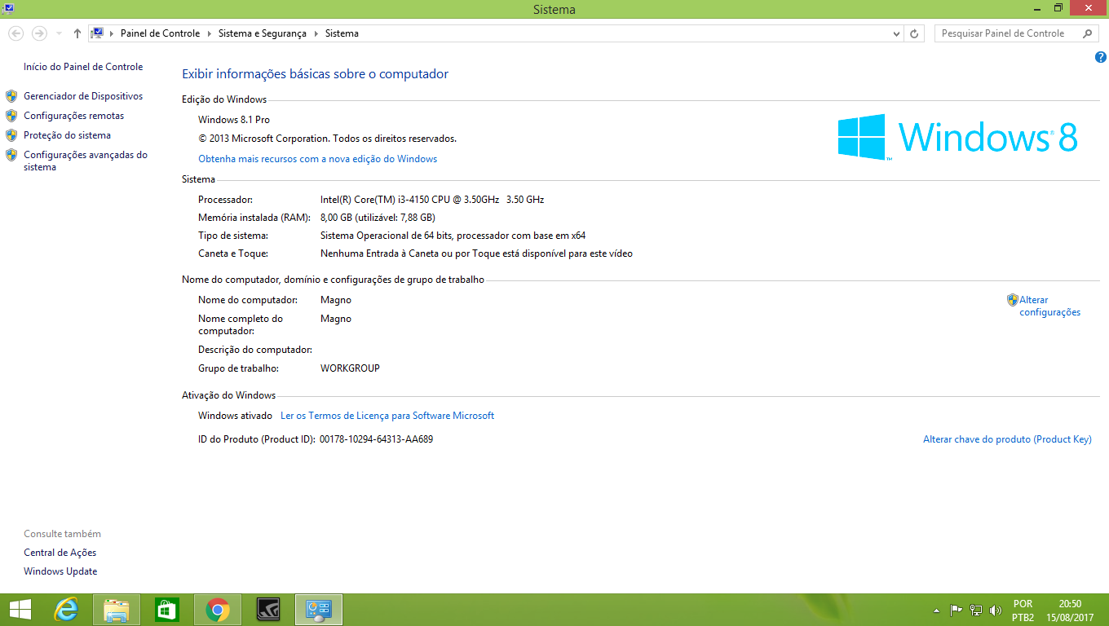Click Windows ativado status text
The image size is (1109, 626).
pyautogui.click(x=235, y=416)
